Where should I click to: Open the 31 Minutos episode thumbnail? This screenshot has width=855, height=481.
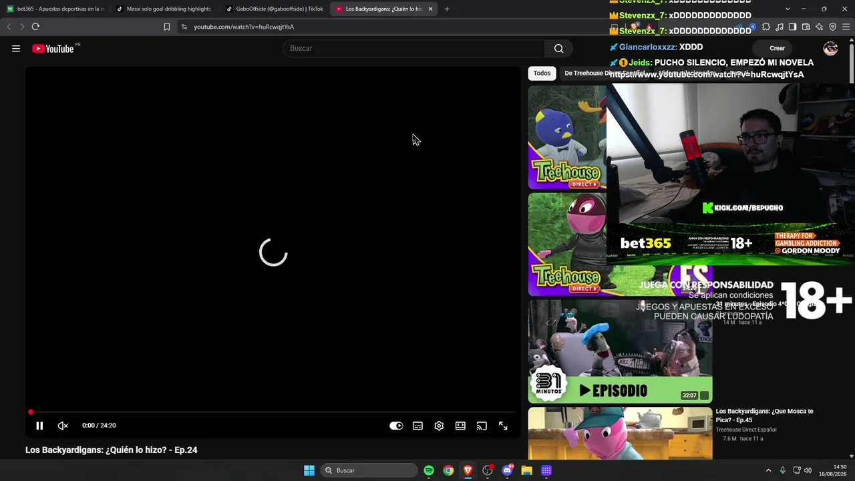click(x=620, y=351)
